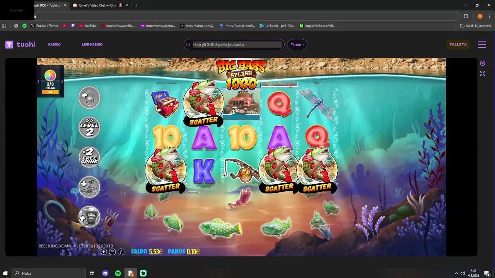Image resolution: width=495 pixels, height=278 pixels.
Task: Open the Le Bandit bookmark
Action: tap(277, 26)
